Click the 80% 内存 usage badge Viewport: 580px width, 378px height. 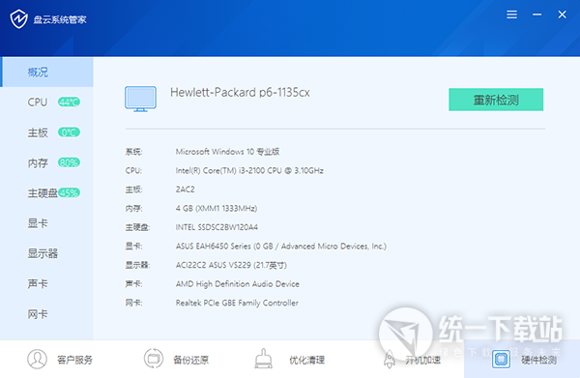[x=69, y=162]
